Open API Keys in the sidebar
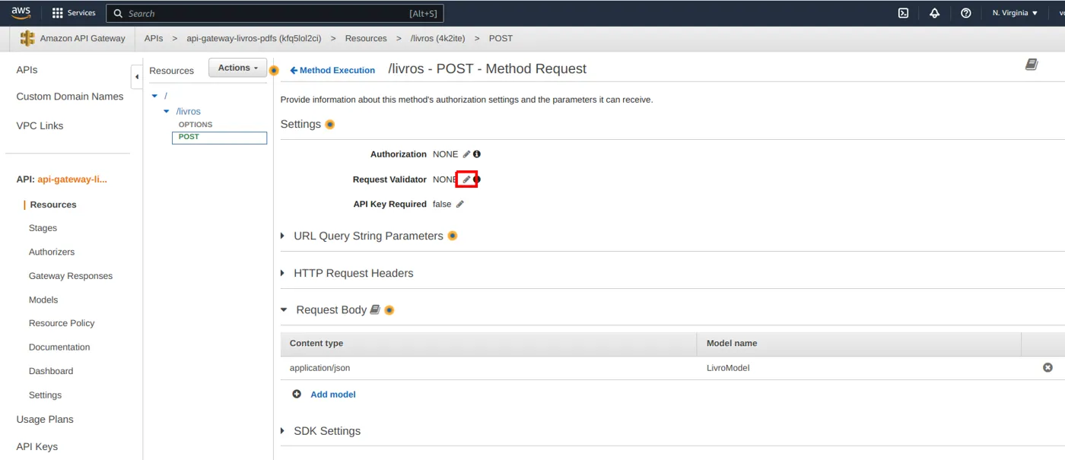Screen dimensions: 1065x460 pos(37,446)
